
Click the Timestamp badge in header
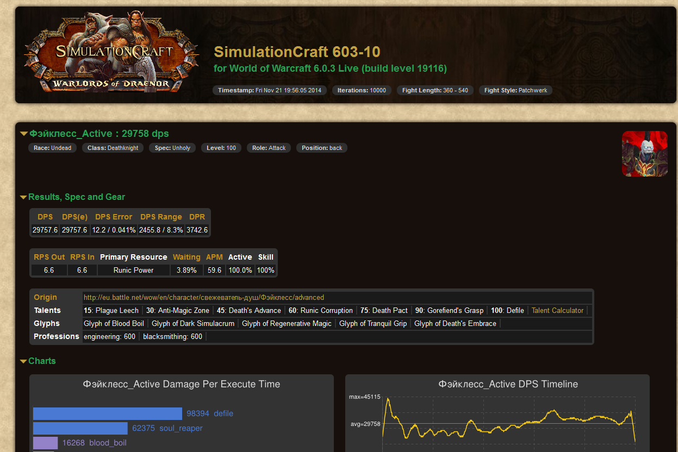[270, 90]
